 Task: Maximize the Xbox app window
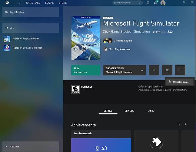(184, 2)
